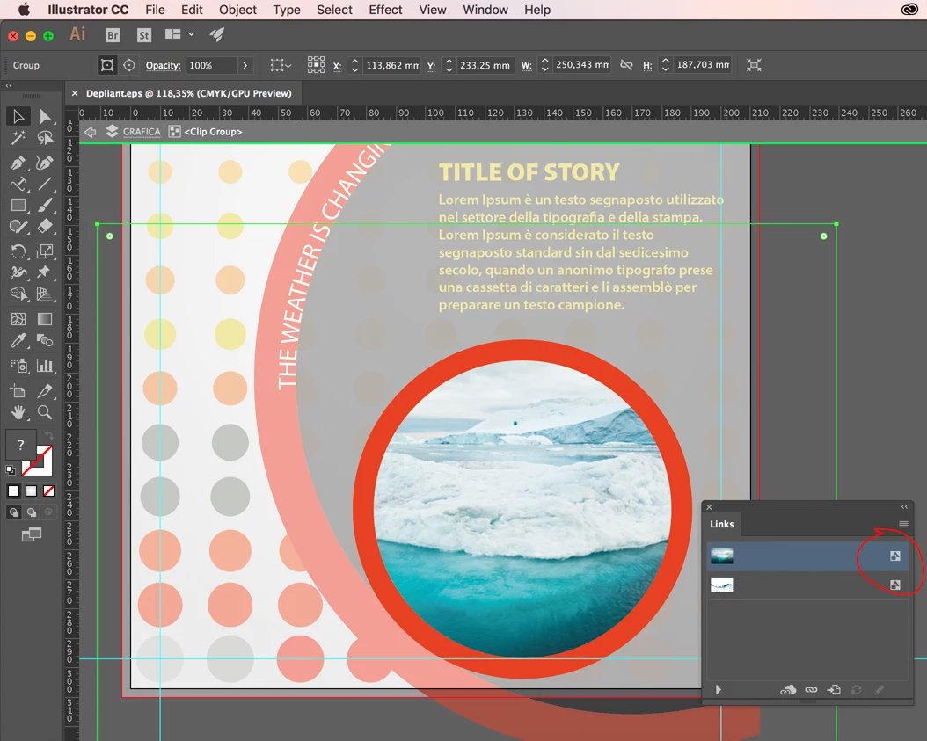
Task: Click the Relink from CC Libraries icon
Action: (788, 690)
